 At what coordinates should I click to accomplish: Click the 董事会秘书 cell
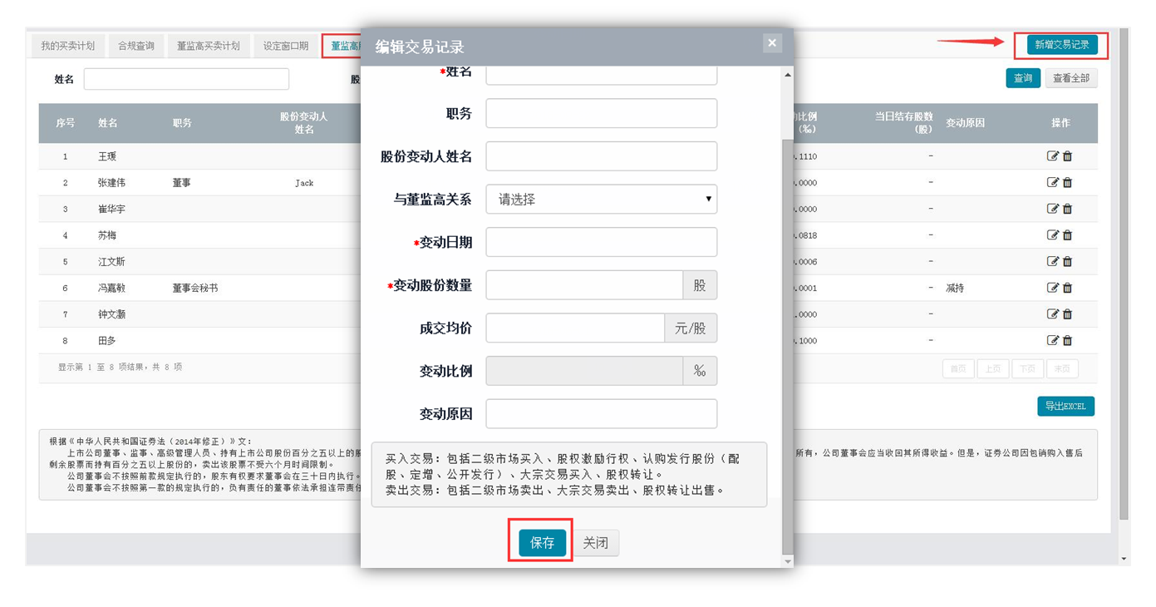tap(195, 288)
